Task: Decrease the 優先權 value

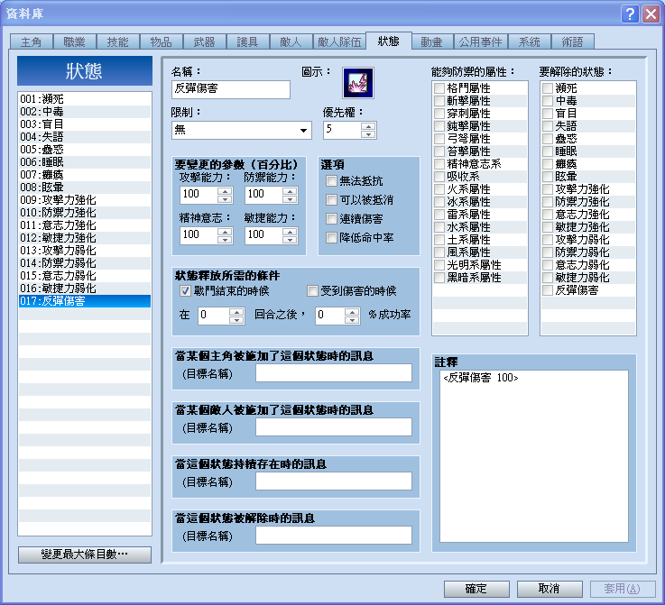Action: click(x=368, y=134)
